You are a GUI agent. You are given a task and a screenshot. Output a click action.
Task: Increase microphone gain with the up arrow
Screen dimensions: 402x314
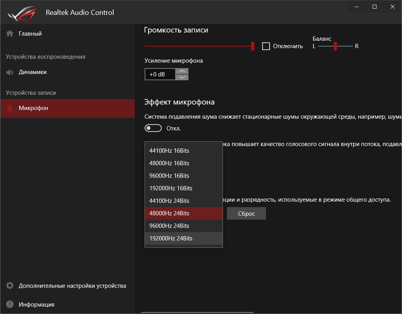(182, 71)
